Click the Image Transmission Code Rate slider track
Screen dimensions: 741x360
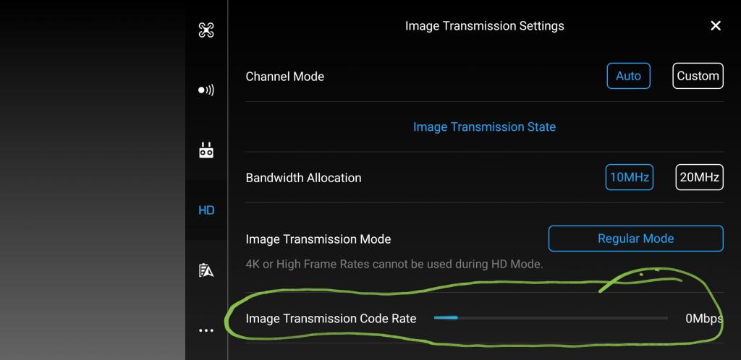click(x=551, y=317)
